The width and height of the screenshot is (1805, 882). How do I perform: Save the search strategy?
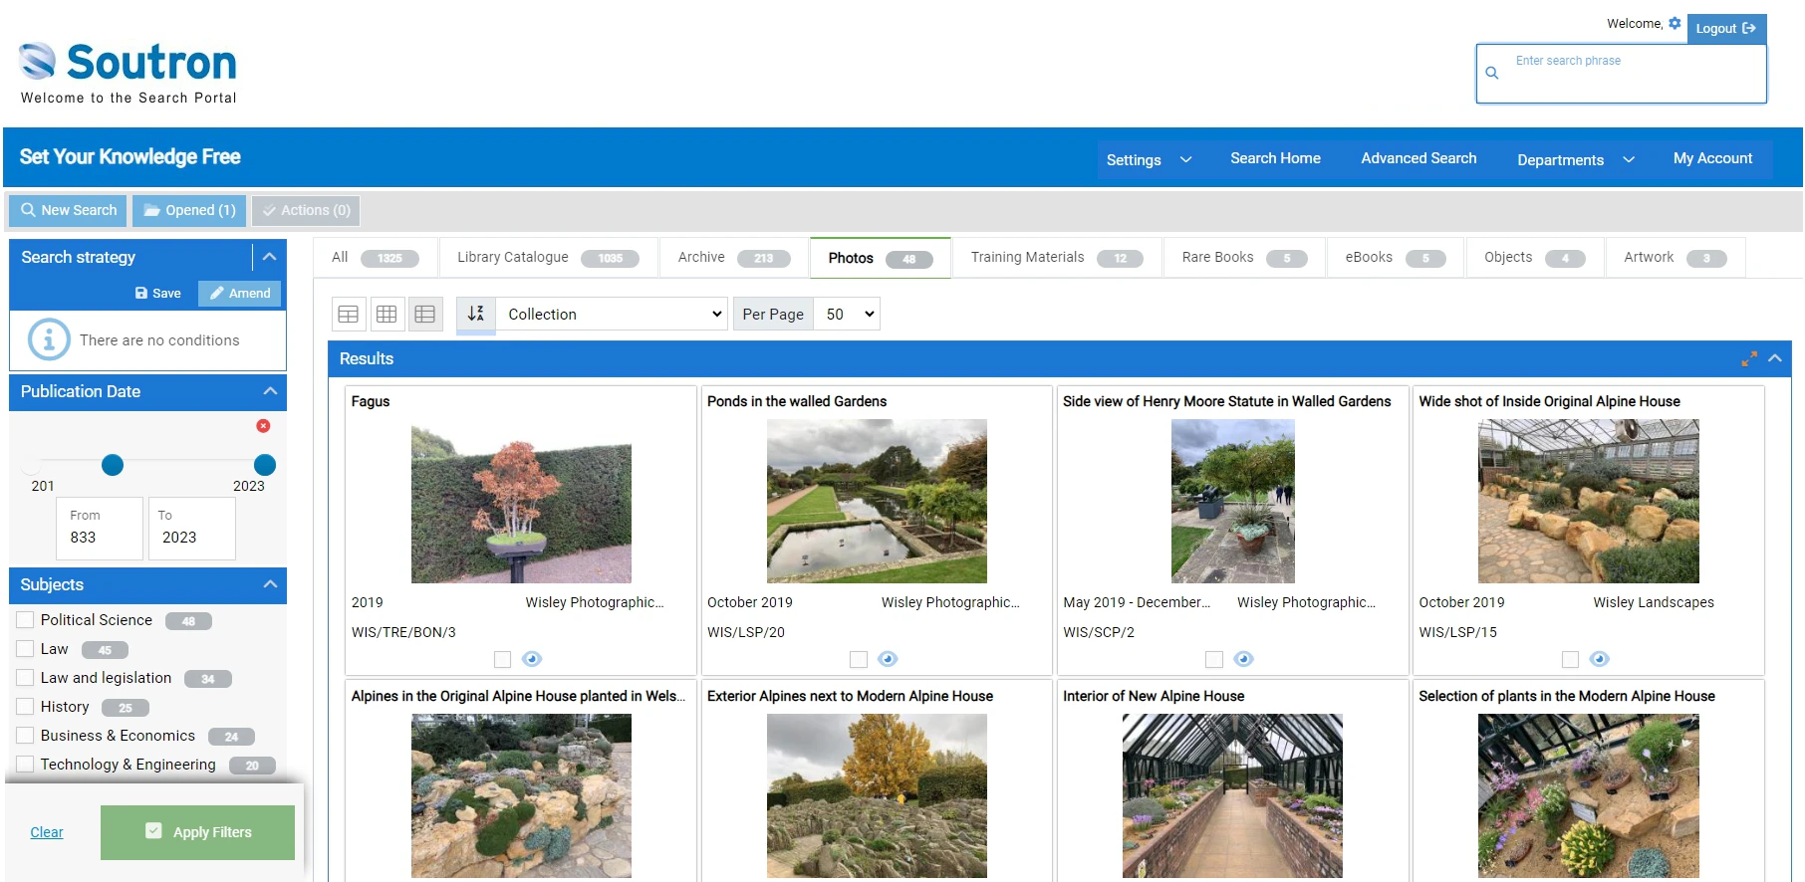tap(158, 293)
